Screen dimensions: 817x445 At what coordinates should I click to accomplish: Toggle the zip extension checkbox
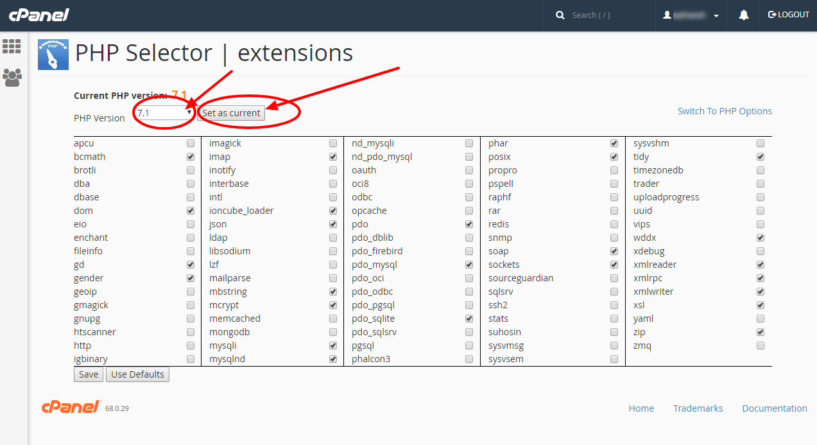pos(761,332)
